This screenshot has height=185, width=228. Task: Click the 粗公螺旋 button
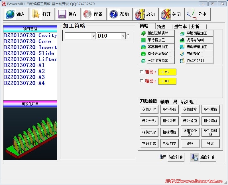tap(210, 121)
